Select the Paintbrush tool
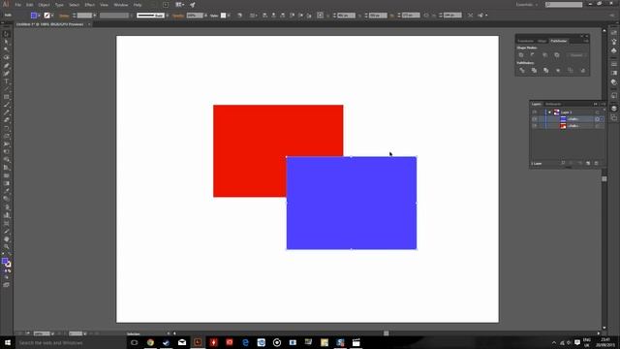The height and width of the screenshot is (349, 620). point(6,106)
